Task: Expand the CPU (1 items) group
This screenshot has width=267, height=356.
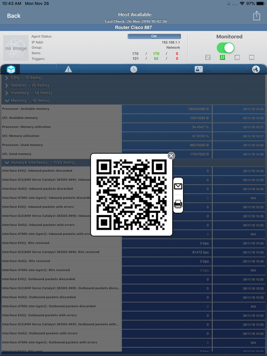Action: pos(133,78)
